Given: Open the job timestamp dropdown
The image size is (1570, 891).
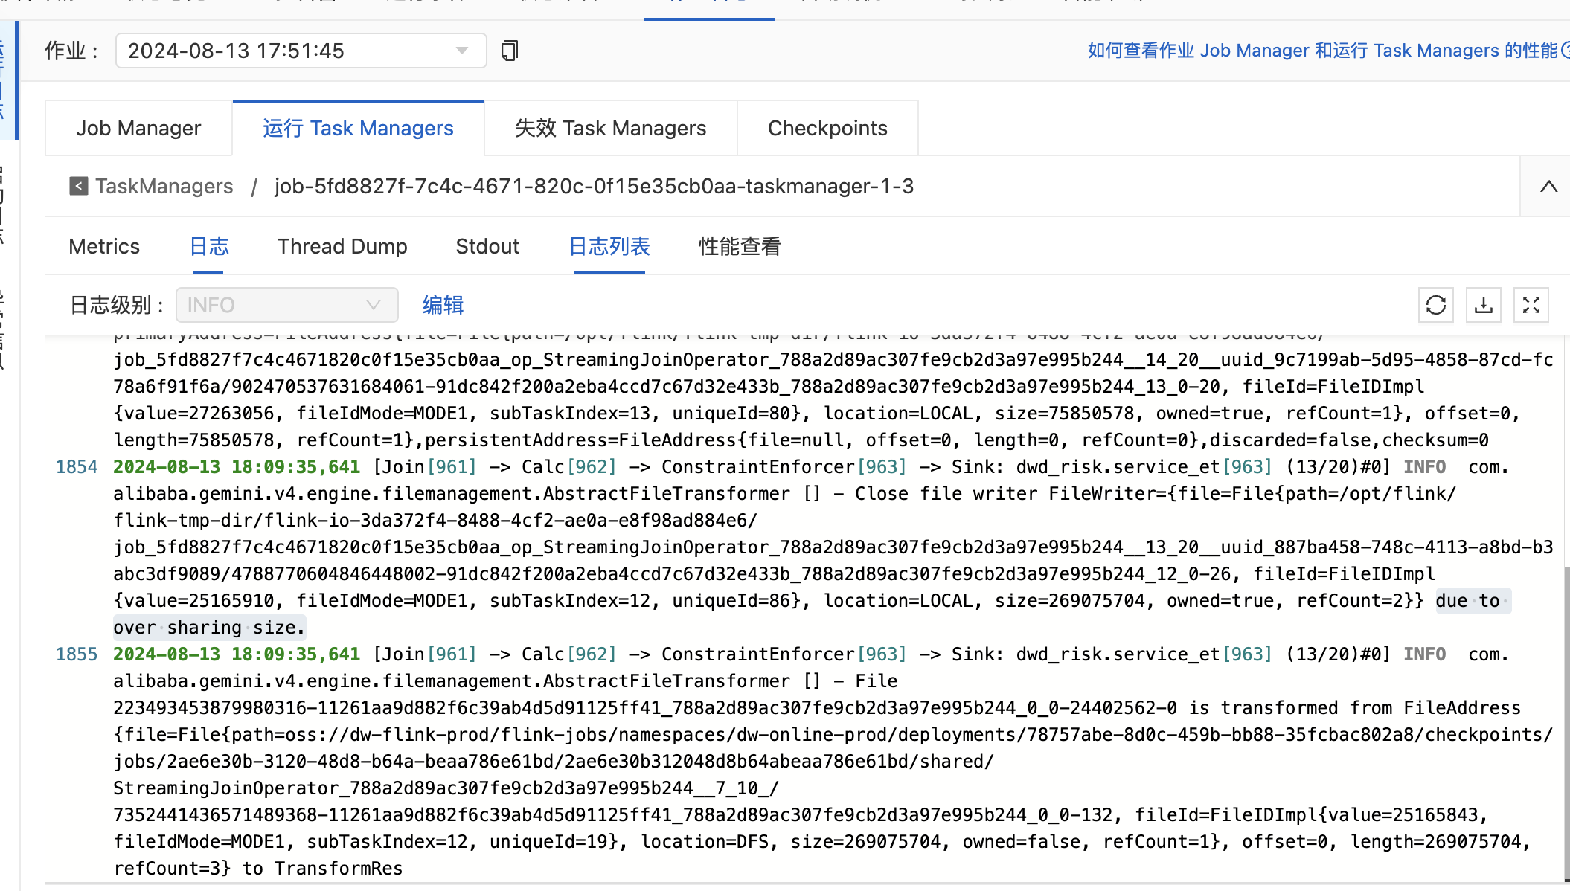Looking at the screenshot, I should [x=301, y=51].
